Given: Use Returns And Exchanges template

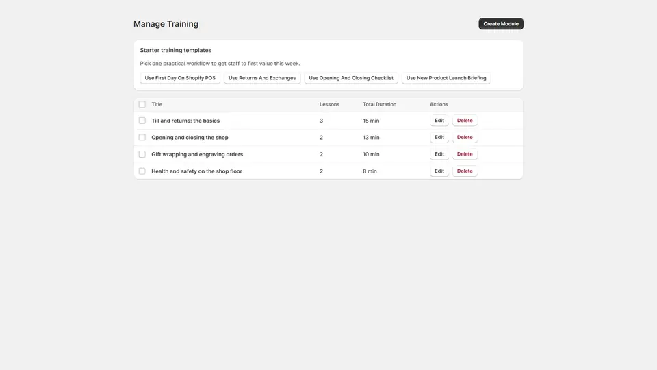Looking at the screenshot, I should (x=262, y=78).
